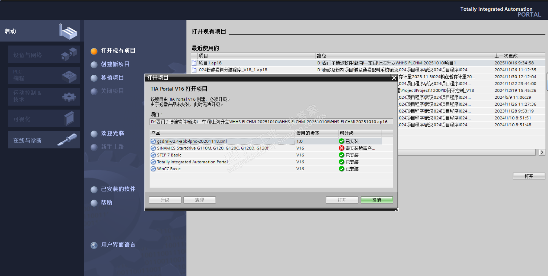Image resolution: width=548 pixels, height=276 pixels.
Task: Click 需安装所需产 status text
Action: click(360, 148)
